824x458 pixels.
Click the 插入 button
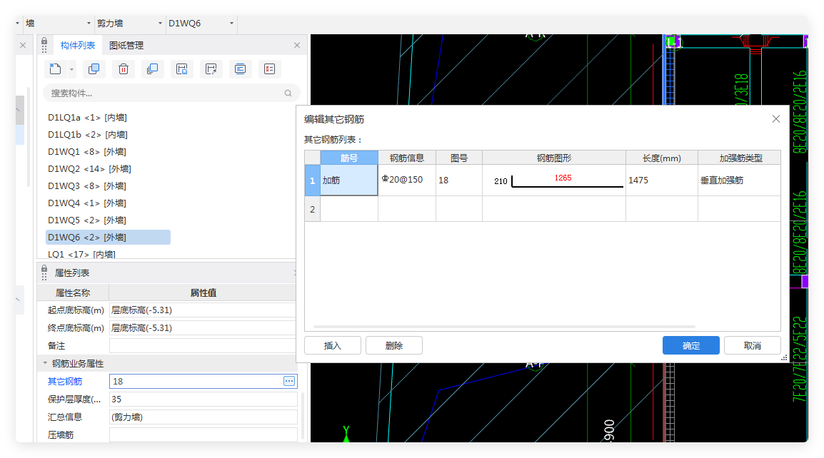(x=333, y=345)
